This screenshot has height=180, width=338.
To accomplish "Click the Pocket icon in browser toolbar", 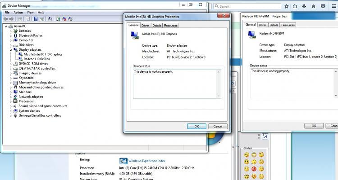I will click(x=323, y=6).
